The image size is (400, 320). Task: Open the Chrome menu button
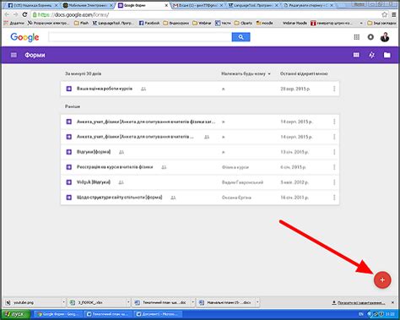(394, 14)
